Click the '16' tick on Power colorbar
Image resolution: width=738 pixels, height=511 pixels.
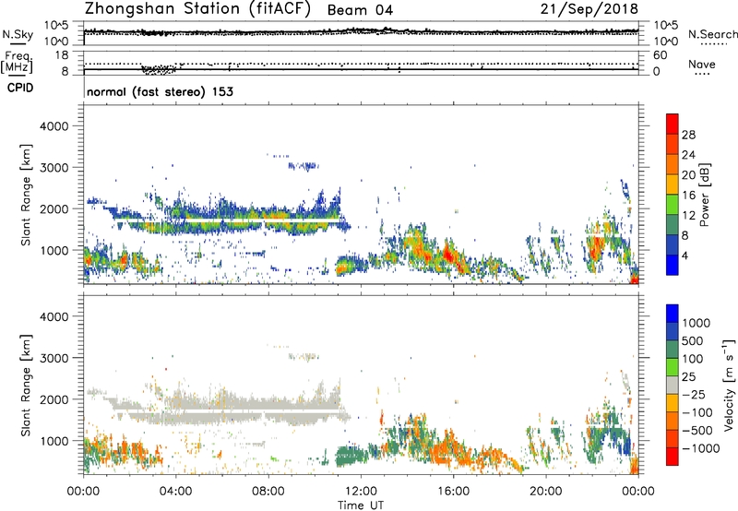[x=688, y=196]
